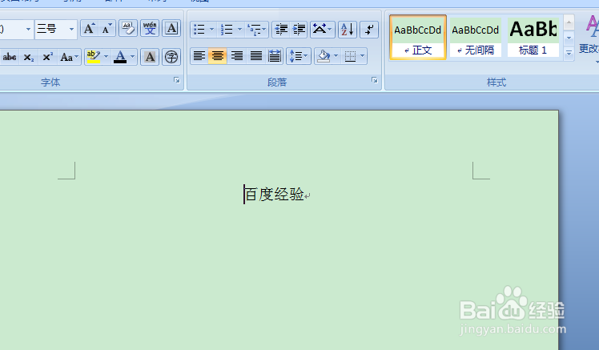Select the 标题 1 style
Viewport: 599px width, 350px height.
533,38
